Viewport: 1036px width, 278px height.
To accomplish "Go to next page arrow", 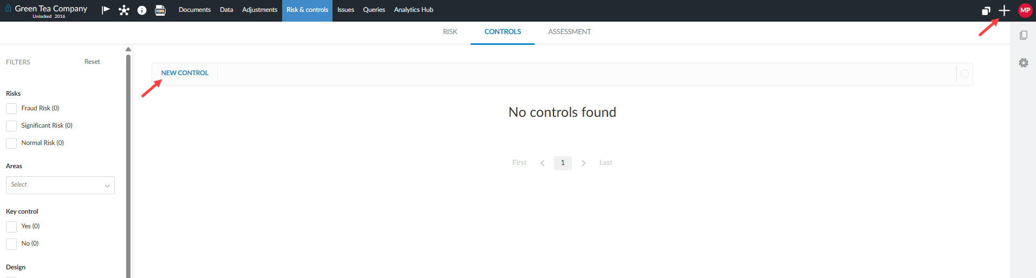I will coord(583,163).
